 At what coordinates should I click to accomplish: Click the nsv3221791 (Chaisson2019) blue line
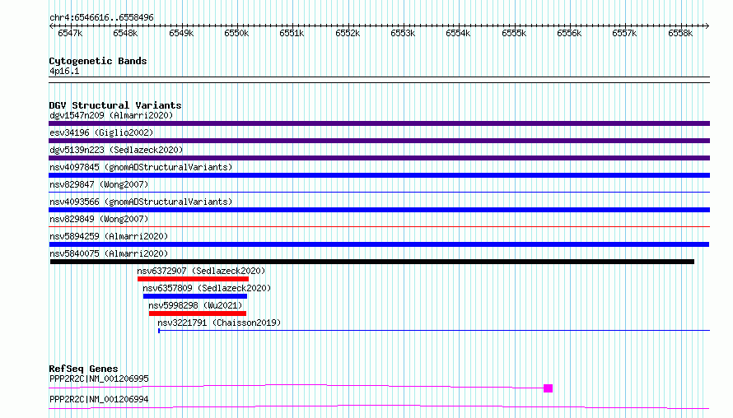point(434,331)
